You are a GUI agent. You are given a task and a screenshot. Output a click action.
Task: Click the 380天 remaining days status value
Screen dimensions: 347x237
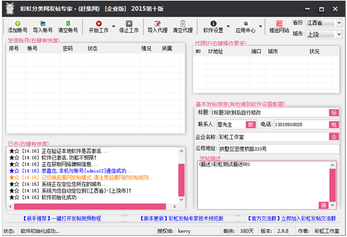247,231
